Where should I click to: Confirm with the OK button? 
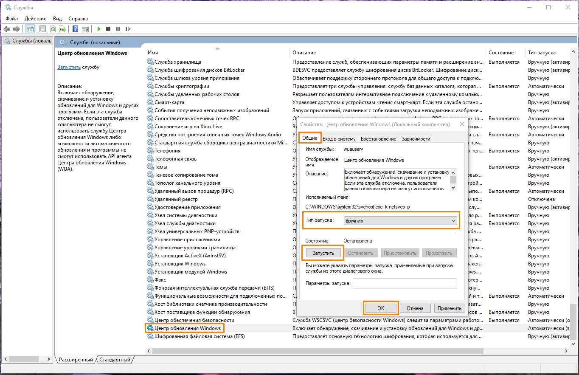381,308
